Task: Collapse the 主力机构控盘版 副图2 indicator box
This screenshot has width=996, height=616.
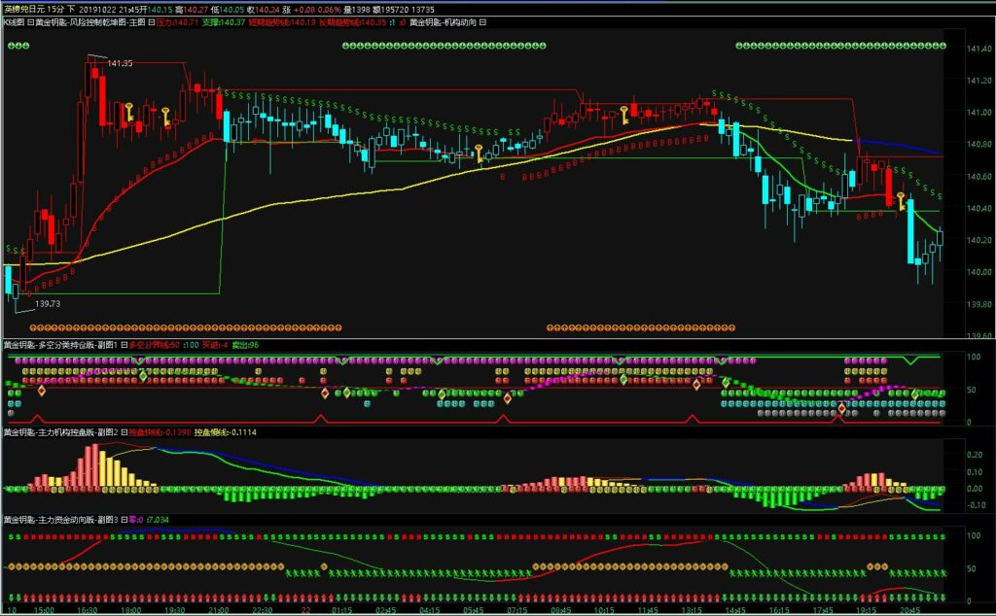Action: click(123, 430)
